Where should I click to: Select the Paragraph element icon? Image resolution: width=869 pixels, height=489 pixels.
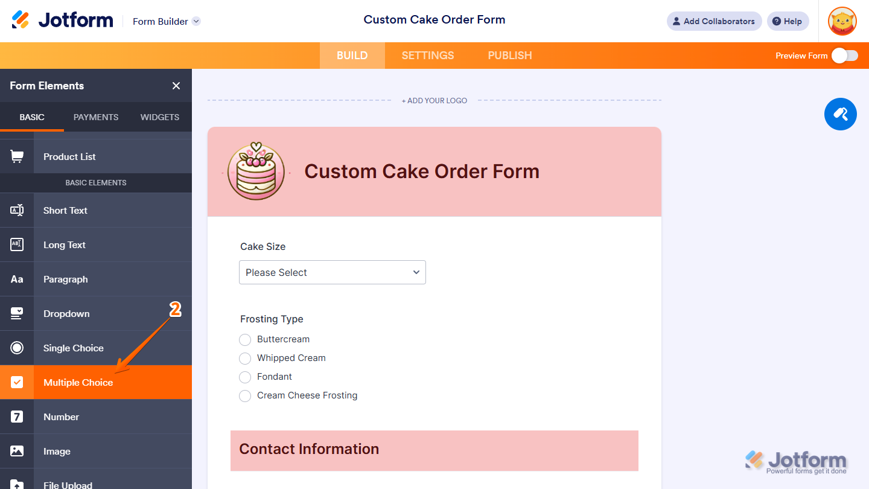[17, 279]
